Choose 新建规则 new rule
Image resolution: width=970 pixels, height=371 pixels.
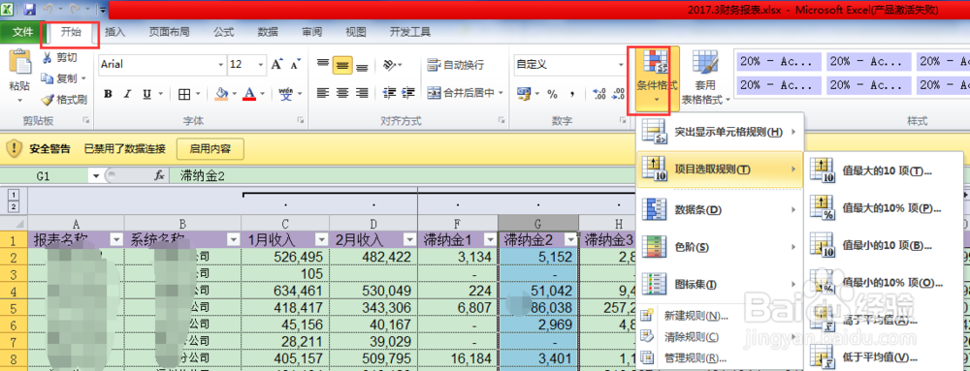tap(720, 316)
